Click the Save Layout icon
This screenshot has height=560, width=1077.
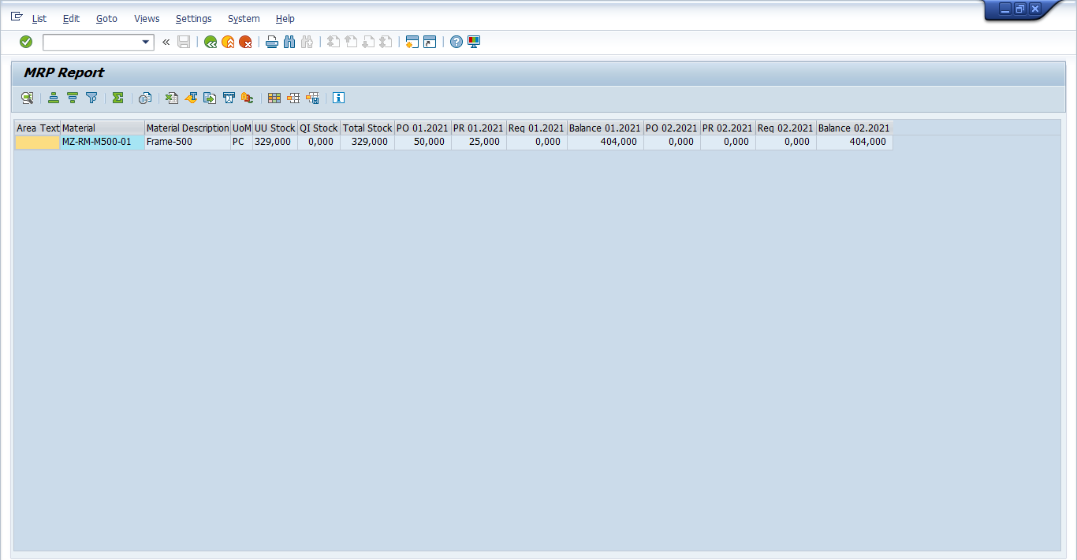(312, 98)
